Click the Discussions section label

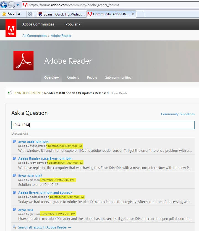pos(20,133)
